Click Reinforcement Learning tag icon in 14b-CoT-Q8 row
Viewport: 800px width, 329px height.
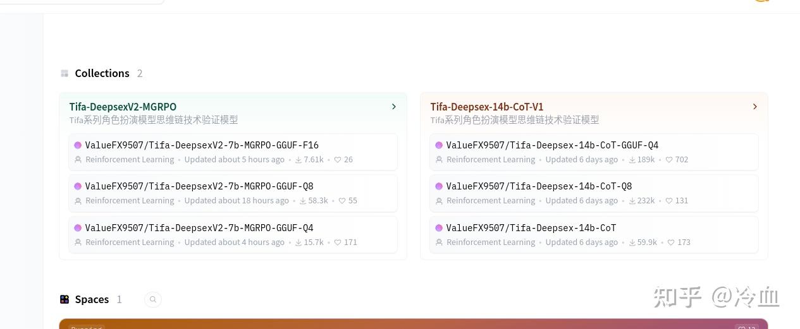(x=440, y=201)
